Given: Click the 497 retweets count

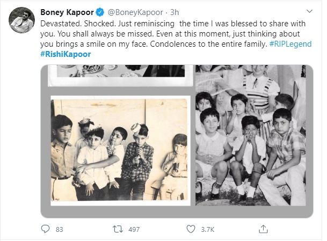Looking at the screenshot, I should click(134, 229).
